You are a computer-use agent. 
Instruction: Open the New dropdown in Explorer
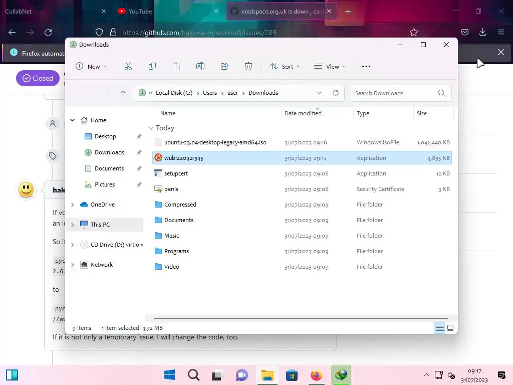91,67
